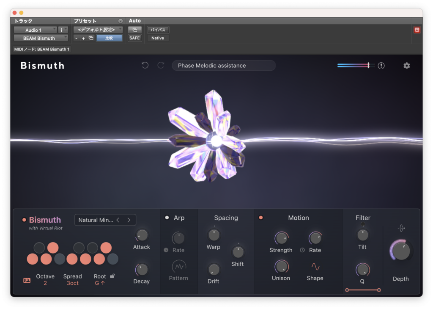Enable the Arp section toggle

[x=167, y=218]
